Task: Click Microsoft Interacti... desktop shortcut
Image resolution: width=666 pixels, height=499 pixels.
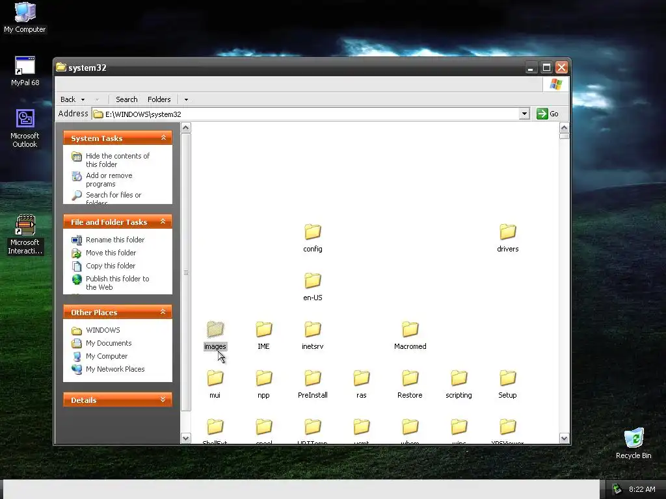Action: 25,235
